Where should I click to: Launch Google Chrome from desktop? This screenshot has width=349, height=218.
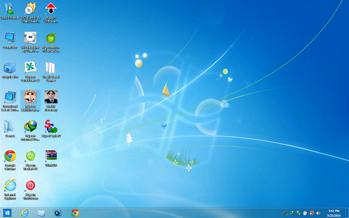click(x=10, y=160)
